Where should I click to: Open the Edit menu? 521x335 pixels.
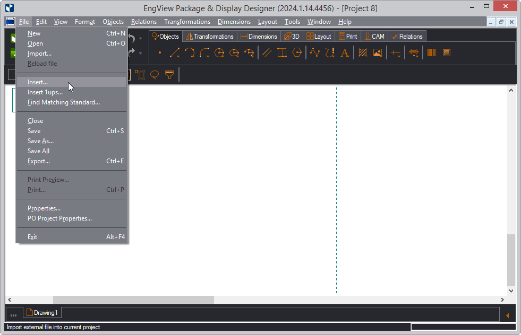pyautogui.click(x=41, y=22)
